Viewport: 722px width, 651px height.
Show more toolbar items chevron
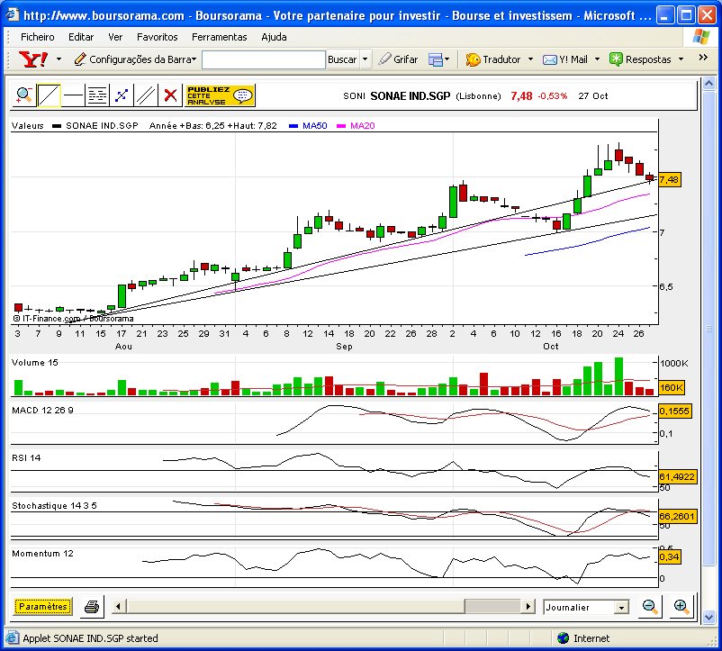(x=703, y=58)
